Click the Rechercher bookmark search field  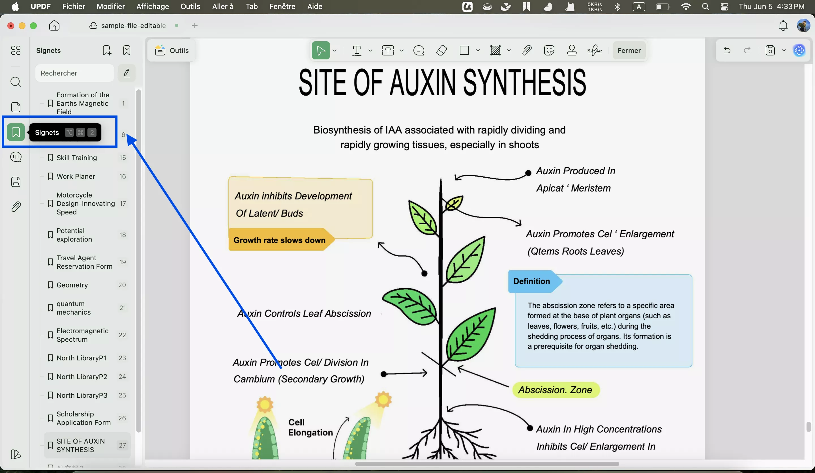75,73
